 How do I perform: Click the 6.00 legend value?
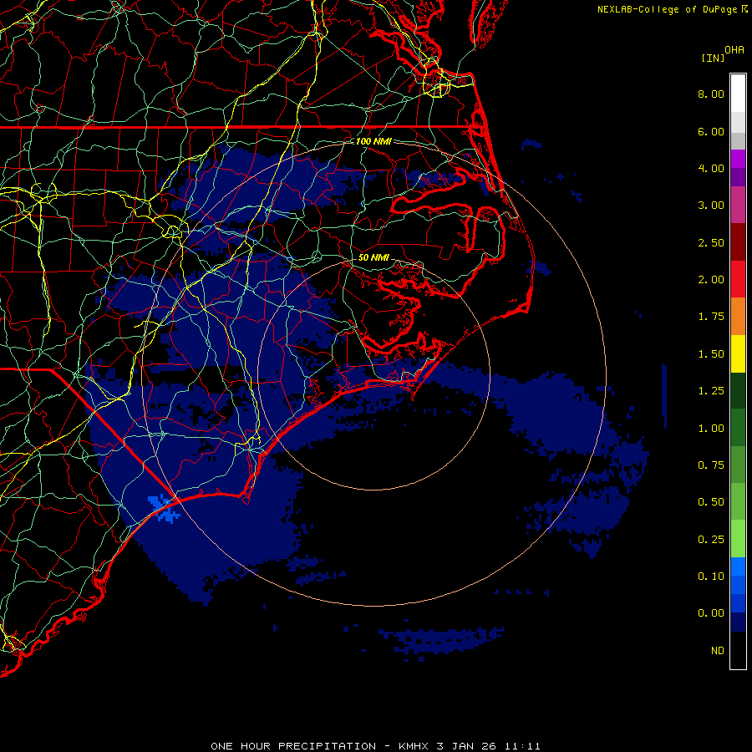pos(711,131)
